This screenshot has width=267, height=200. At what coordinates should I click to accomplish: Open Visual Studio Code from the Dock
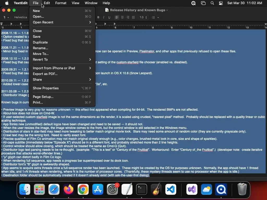(x=171, y=189)
